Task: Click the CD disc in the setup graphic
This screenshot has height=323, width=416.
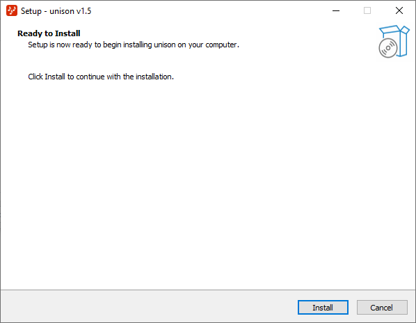Action: tap(388, 48)
